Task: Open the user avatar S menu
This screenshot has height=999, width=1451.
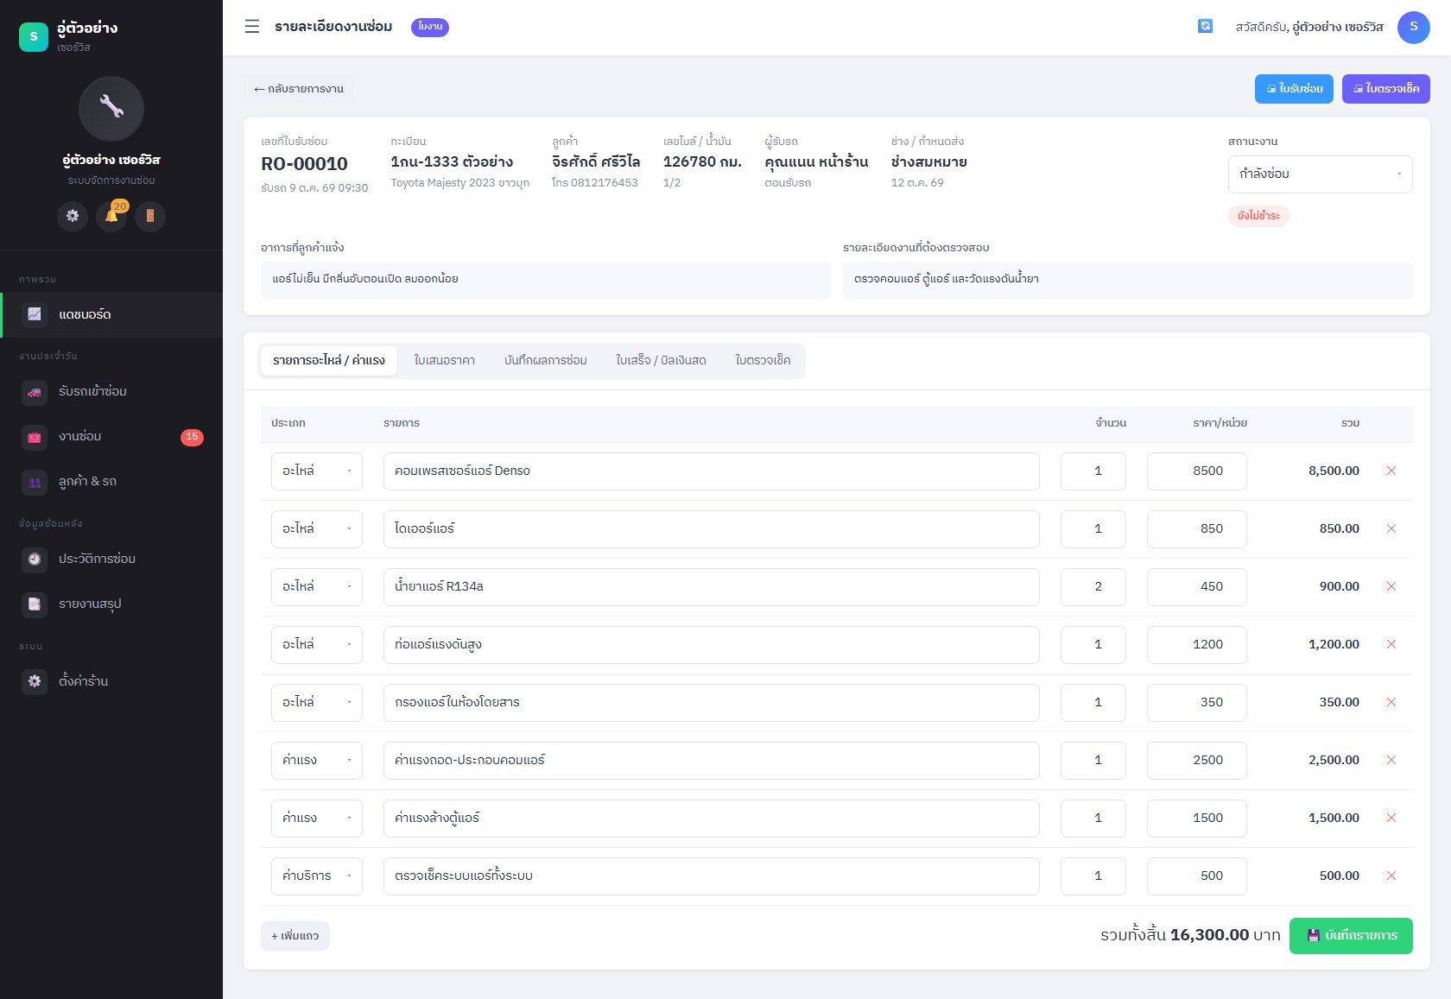Action: coord(1413,27)
